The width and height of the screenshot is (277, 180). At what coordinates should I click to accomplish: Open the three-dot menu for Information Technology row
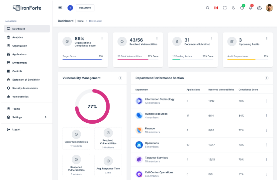[x=266, y=101]
